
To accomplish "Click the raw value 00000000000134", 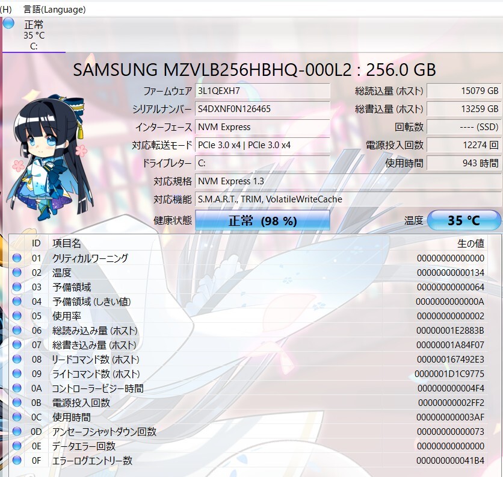I will coord(451,272).
